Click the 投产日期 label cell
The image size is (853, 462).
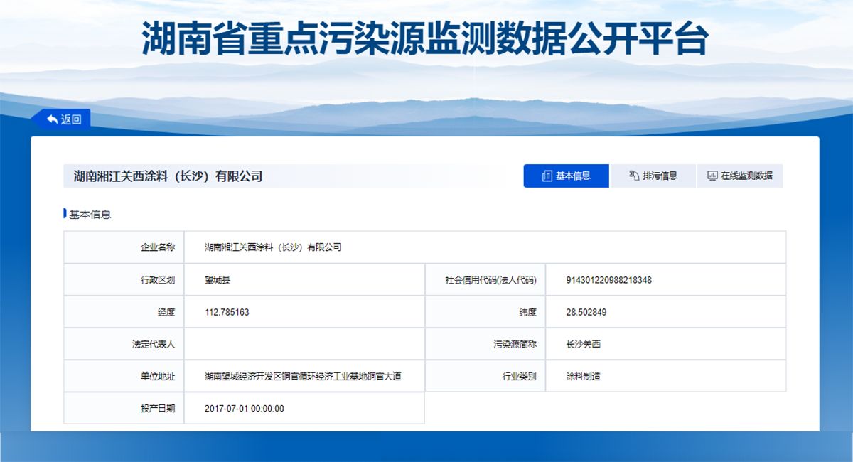click(124, 408)
